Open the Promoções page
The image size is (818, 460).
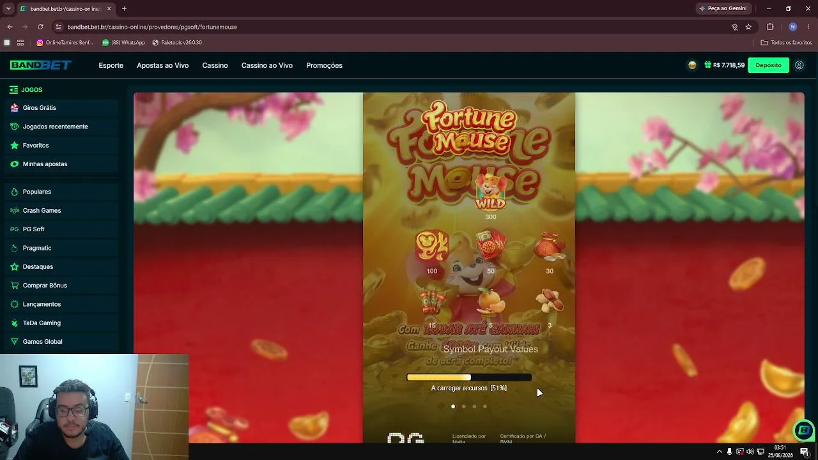(324, 65)
